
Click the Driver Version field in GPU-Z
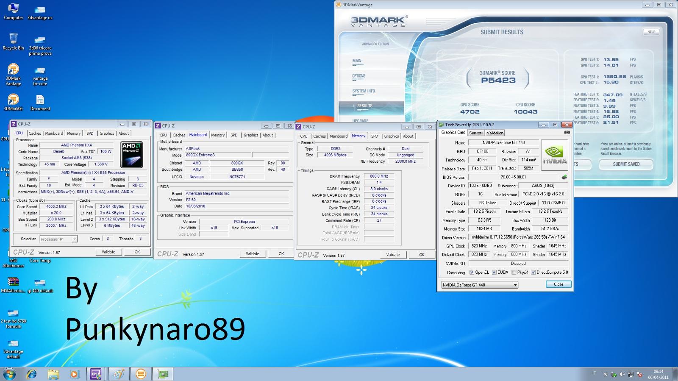click(518, 237)
